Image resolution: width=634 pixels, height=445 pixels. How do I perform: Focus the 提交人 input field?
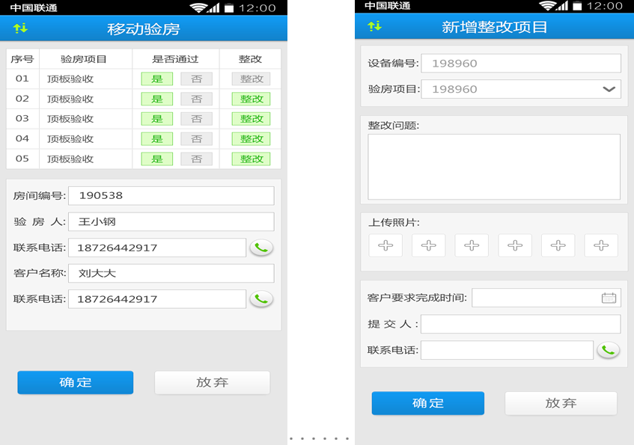click(x=521, y=324)
